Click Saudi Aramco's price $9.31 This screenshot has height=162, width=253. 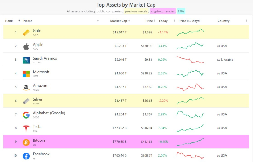(148, 60)
